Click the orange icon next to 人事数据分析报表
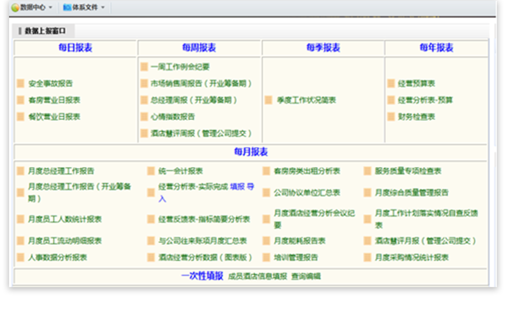Image resolution: width=515 pixels, height=316 pixels. click(21, 257)
